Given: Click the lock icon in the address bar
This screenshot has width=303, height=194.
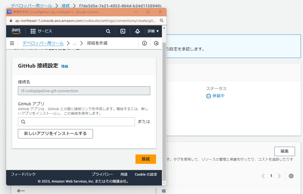Looking at the screenshot, I should (x=11, y=21).
